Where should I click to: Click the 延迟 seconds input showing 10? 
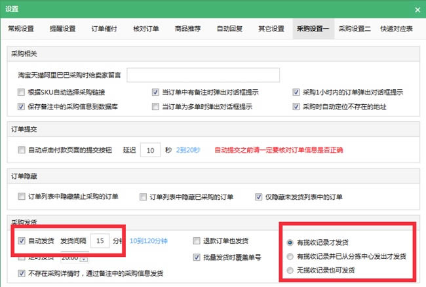click(150, 150)
